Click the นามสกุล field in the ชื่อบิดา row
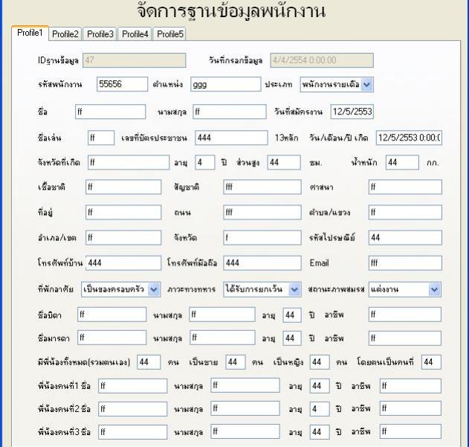Screen dimensions: 469x447 point(222,315)
